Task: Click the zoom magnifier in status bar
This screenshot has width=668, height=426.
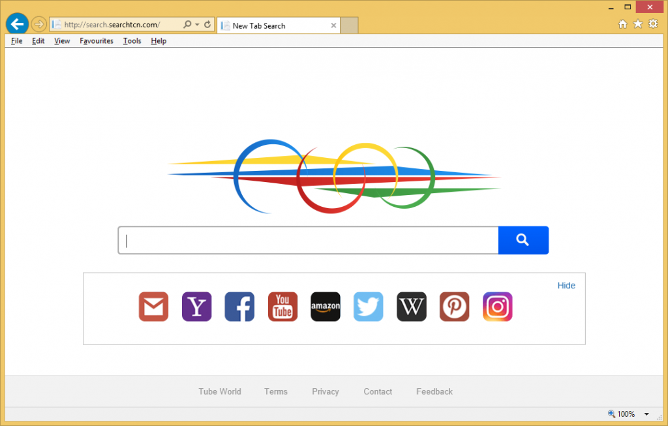Action: tap(611, 414)
